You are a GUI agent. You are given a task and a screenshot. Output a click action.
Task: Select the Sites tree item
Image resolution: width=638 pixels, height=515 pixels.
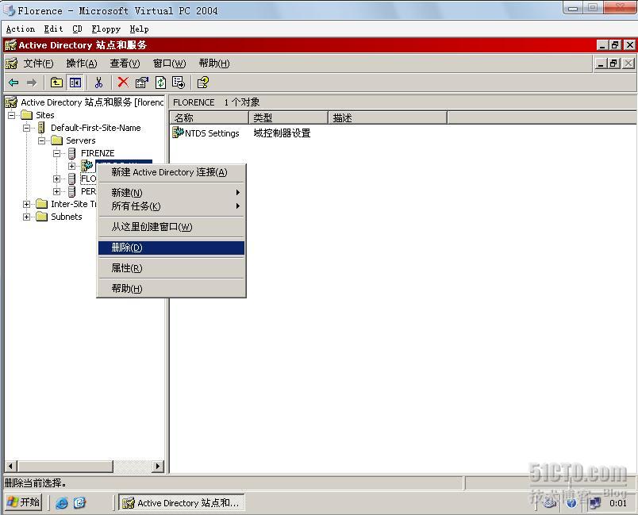[44, 115]
